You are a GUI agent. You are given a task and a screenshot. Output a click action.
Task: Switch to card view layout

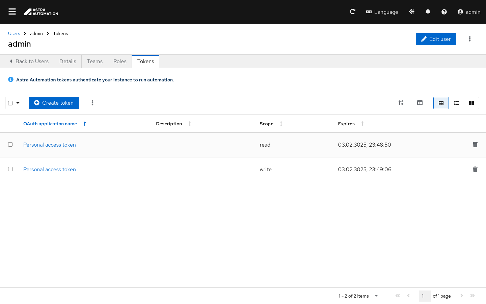(x=471, y=103)
